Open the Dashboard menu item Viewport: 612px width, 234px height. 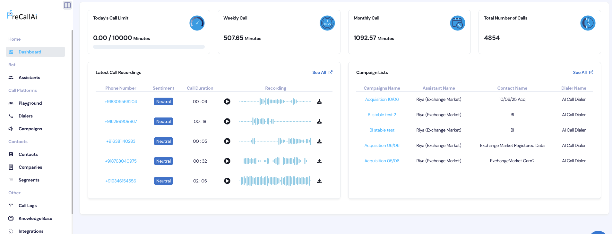pos(35,52)
